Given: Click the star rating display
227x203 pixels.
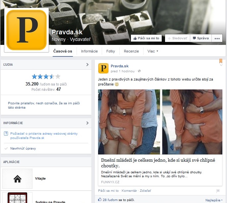Looking at the screenshot, I should (46, 77).
